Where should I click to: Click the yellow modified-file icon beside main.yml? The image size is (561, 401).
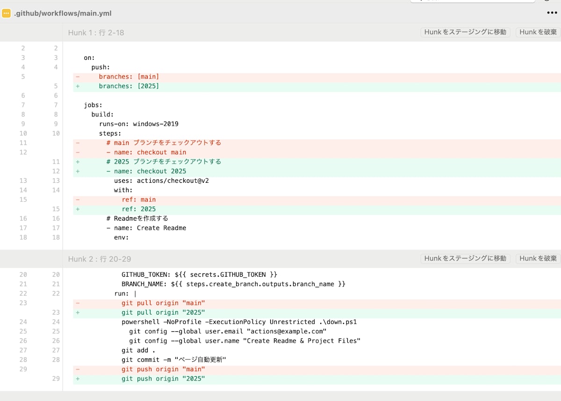(x=6, y=13)
